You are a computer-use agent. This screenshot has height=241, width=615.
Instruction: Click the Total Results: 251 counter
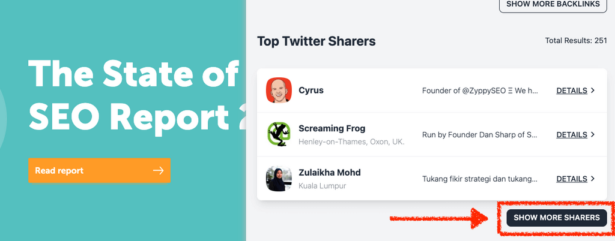[576, 41]
